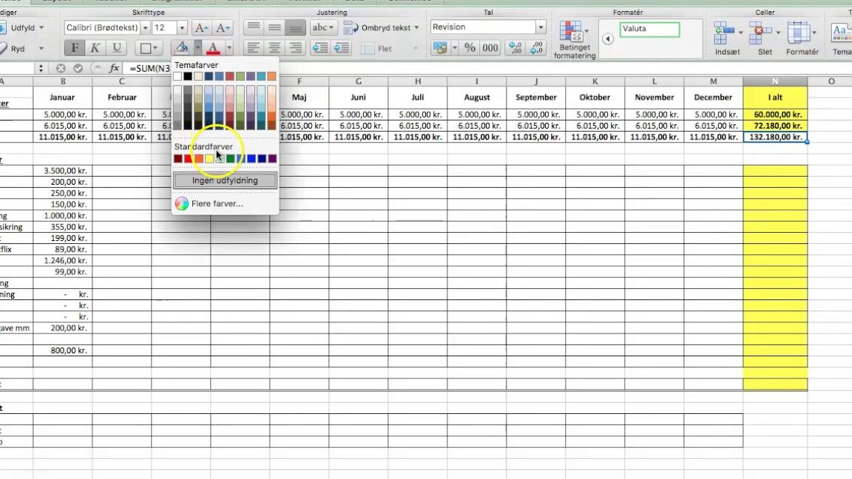Toggle italic K formatting
The width and height of the screenshot is (852, 479).
pyautogui.click(x=95, y=48)
